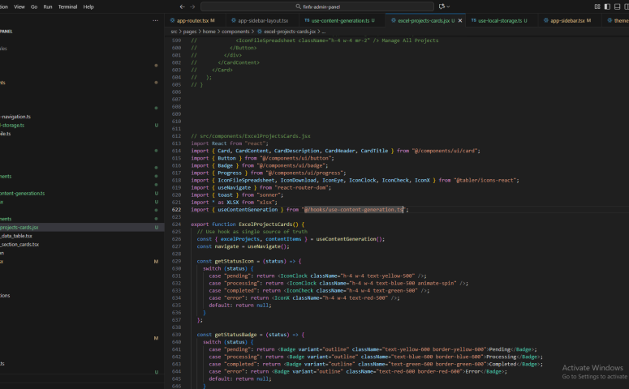
Task: Switch to the app-router.tsx tab
Action: pos(192,20)
